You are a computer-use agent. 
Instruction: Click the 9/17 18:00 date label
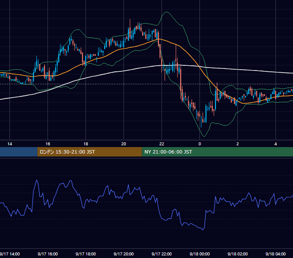coord(86,254)
